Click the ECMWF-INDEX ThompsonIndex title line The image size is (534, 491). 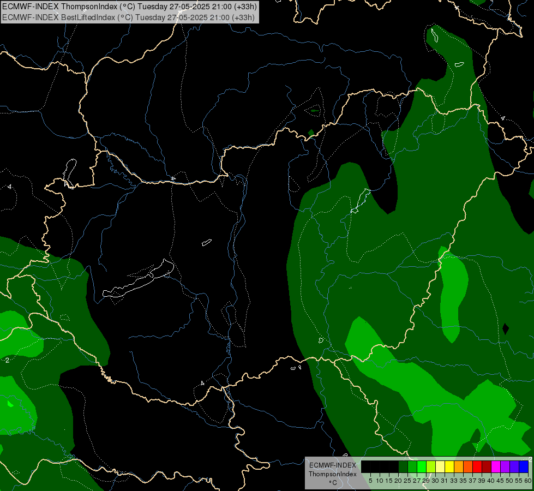(x=129, y=7)
